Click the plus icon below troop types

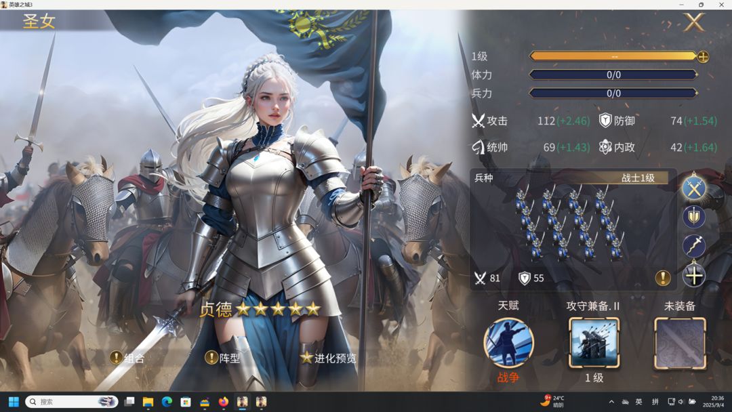point(694,276)
